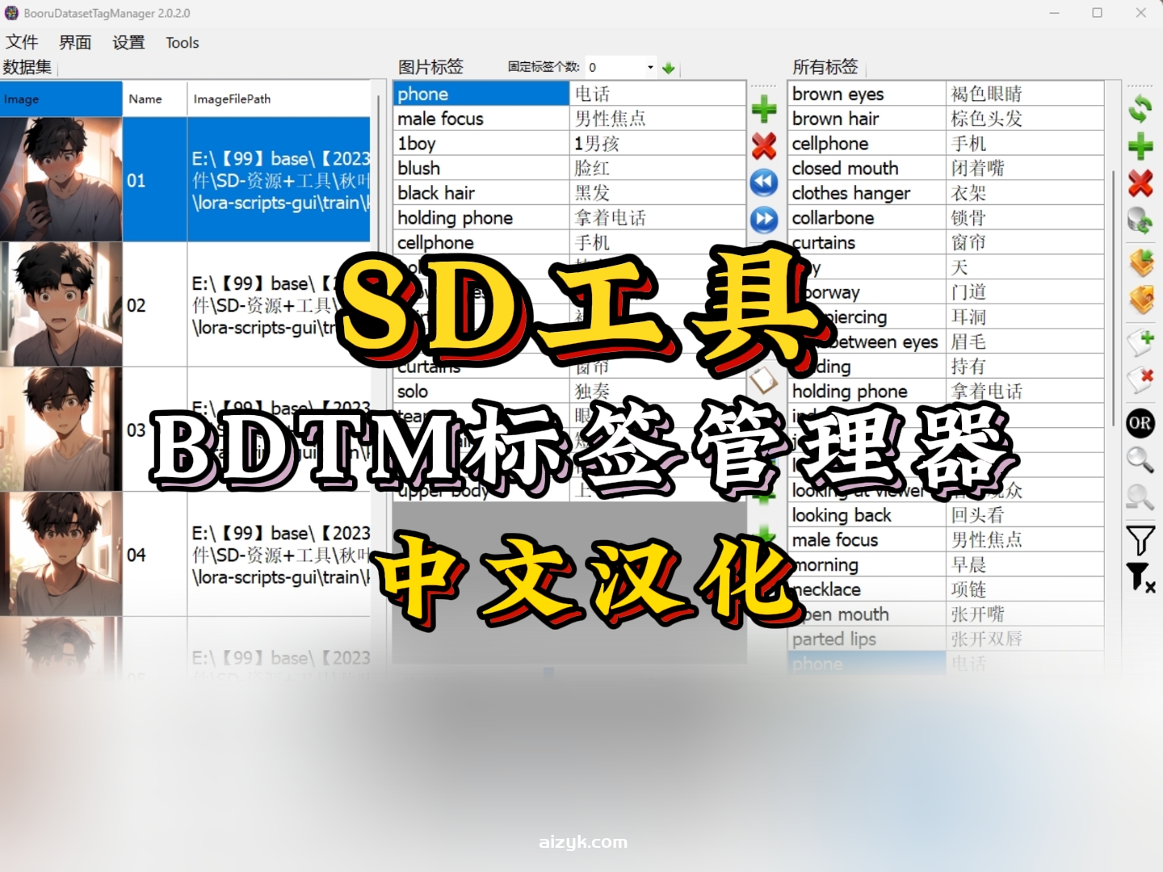
Task: Add a new tag with the green plus icon
Action: click(x=763, y=109)
